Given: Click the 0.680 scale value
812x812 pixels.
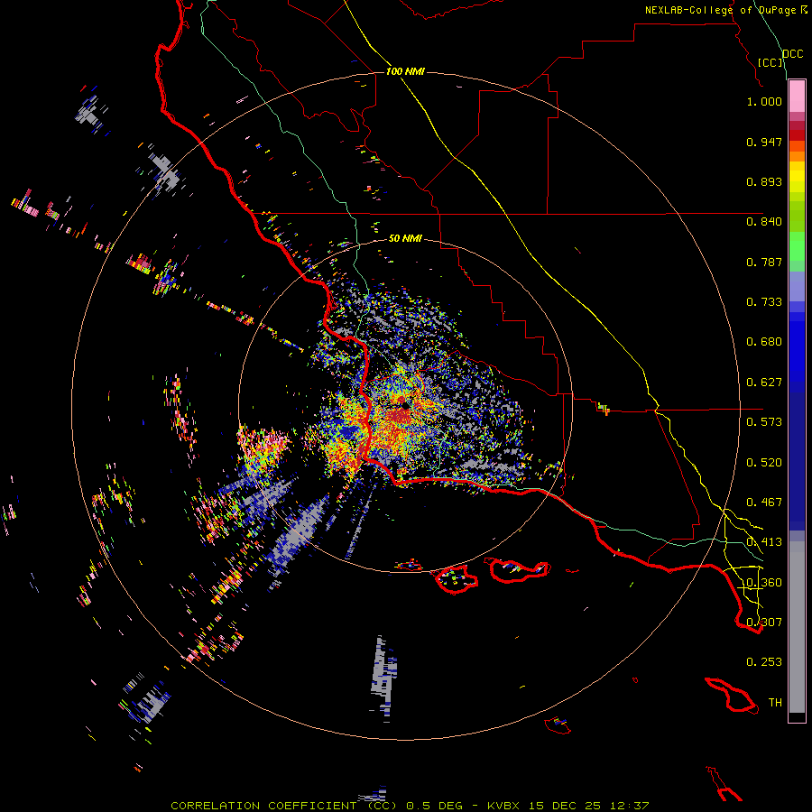Looking at the screenshot, I should click(764, 342).
